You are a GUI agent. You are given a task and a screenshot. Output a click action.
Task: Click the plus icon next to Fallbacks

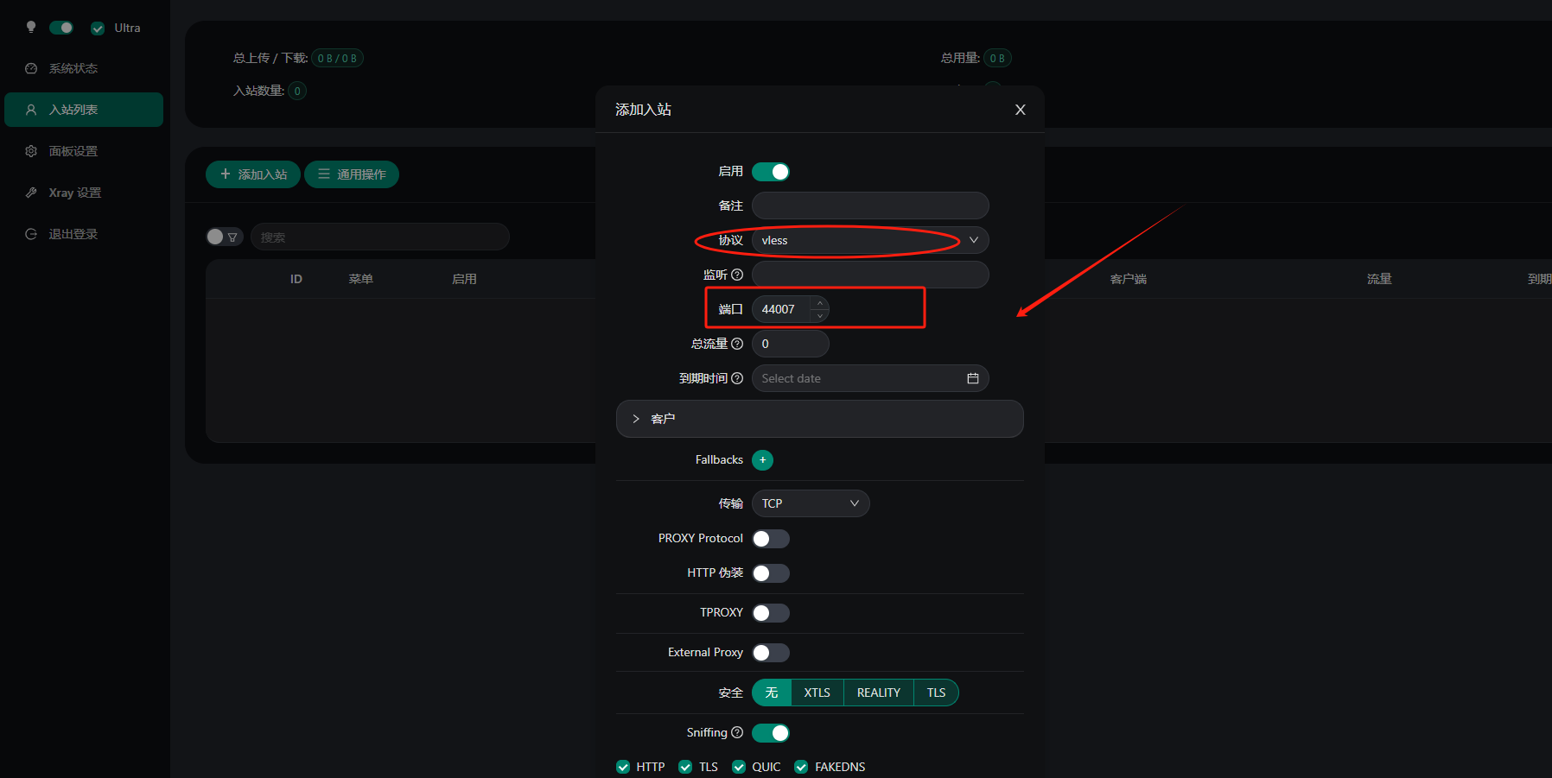pyautogui.click(x=762, y=460)
